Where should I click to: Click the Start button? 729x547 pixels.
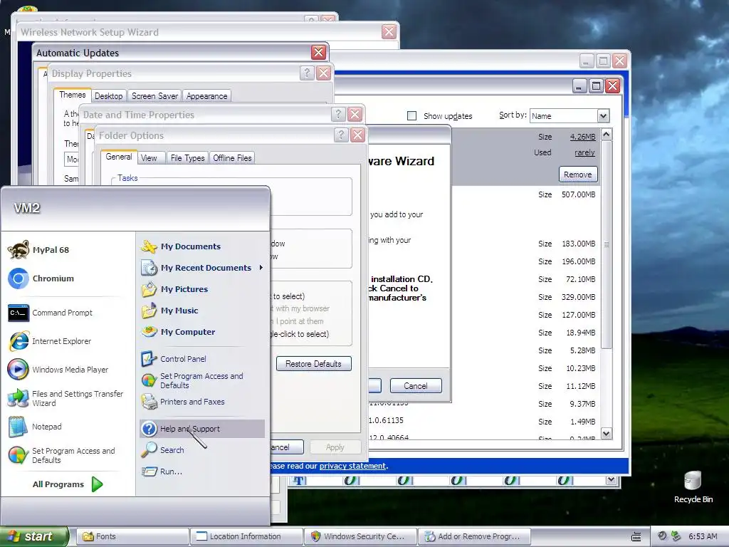pyautogui.click(x=34, y=536)
